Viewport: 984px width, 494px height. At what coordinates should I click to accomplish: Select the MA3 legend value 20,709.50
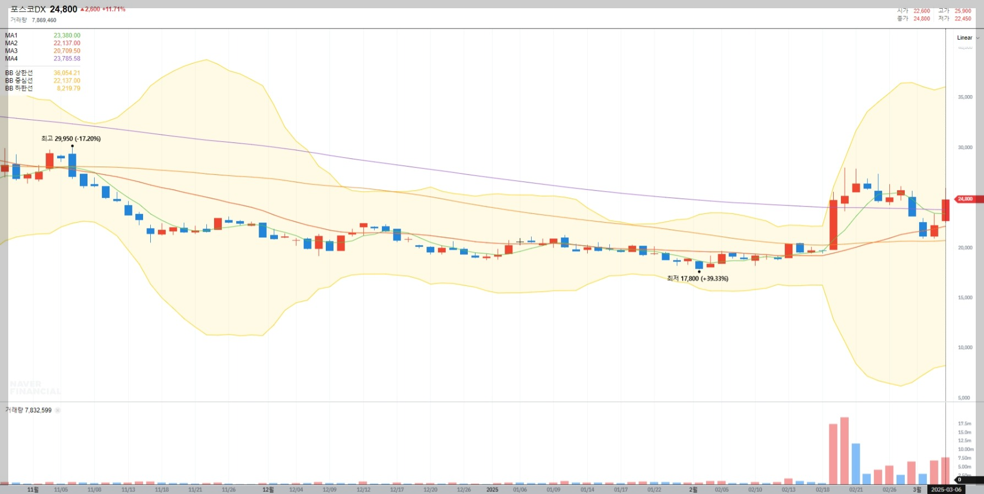[x=67, y=51]
